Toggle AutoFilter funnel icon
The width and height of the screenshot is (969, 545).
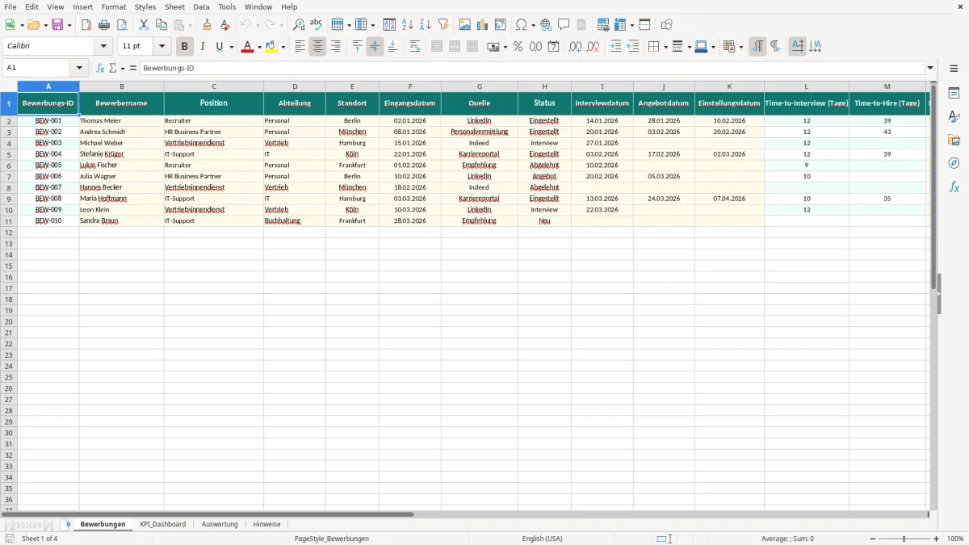(443, 25)
